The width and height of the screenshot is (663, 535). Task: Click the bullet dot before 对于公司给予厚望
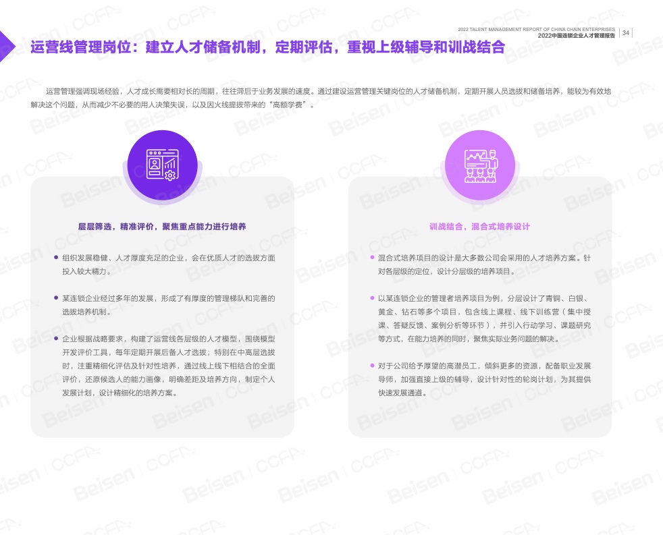pyautogui.click(x=372, y=365)
